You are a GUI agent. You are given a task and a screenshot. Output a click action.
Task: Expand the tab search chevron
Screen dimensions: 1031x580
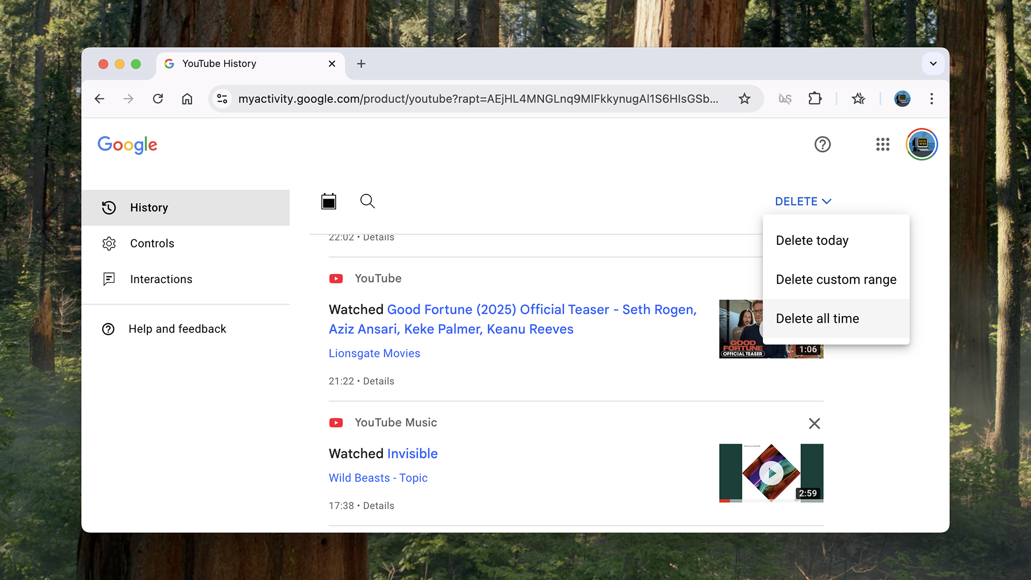pyautogui.click(x=933, y=64)
